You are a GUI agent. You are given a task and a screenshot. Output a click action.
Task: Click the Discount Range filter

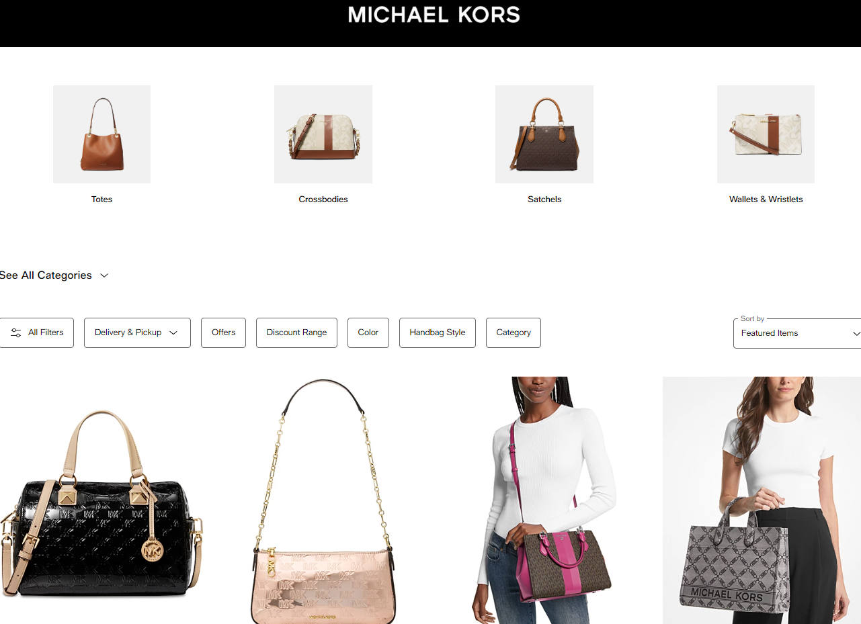[296, 332]
